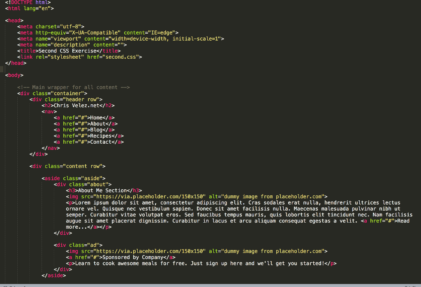This screenshot has width=421, height=287.
Task: Click the class="ad" div line
Action: coord(78,245)
